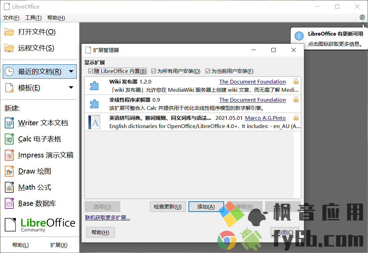Click the Base database icon
368x253 pixels.
tap(9, 203)
